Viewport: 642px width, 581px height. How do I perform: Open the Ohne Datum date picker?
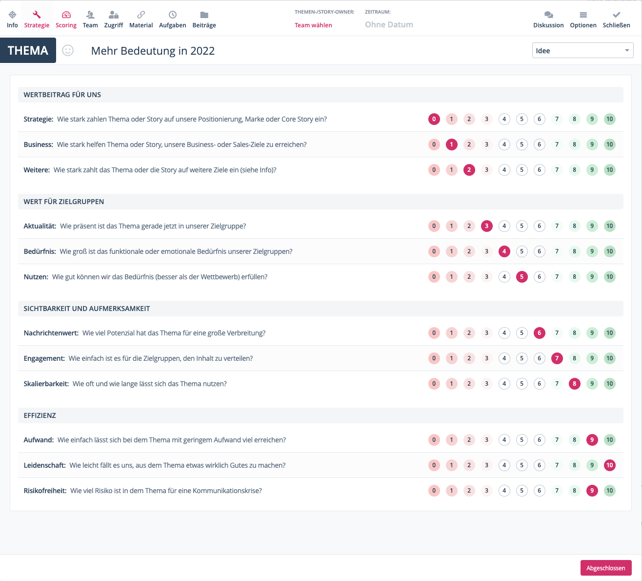coord(389,25)
